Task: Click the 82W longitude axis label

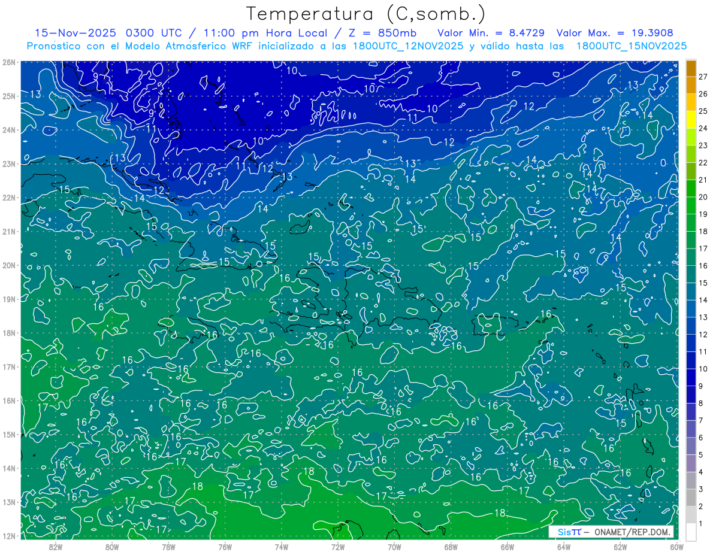Action: [x=56, y=546]
